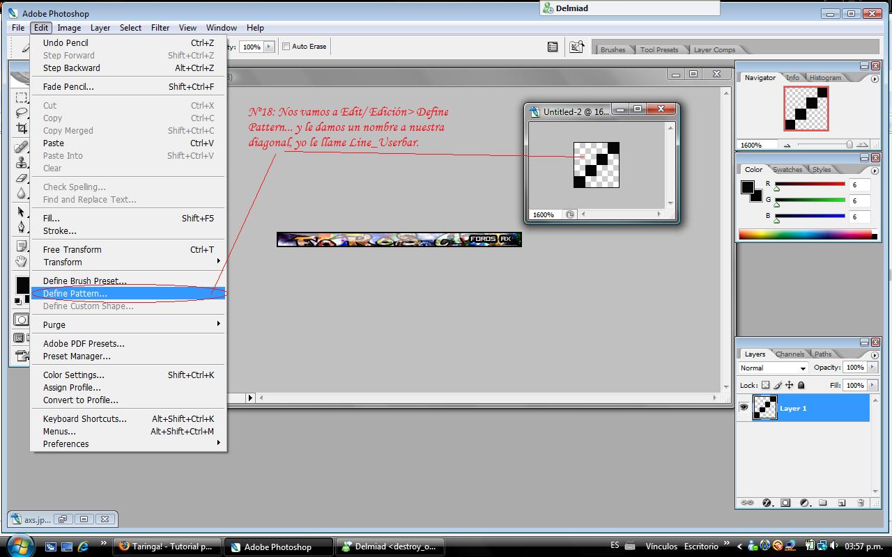This screenshot has width=892, height=557.
Task: Select the Healing Brush tool
Action: click(x=21, y=147)
